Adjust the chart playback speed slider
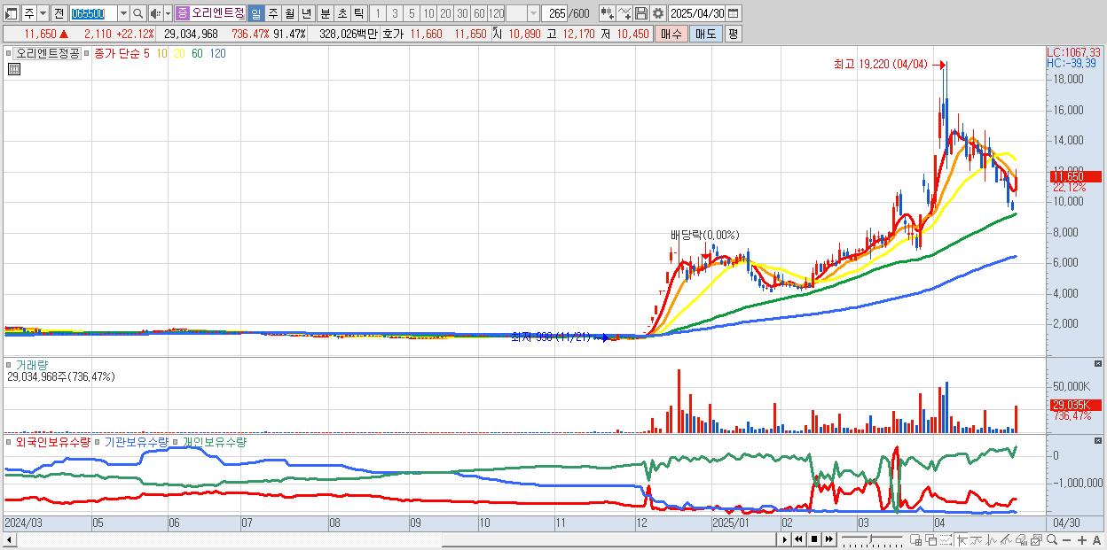The image size is (1107, 550). 871,539
